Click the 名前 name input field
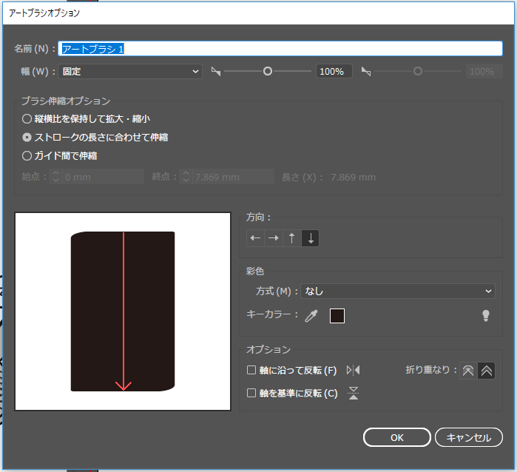The height and width of the screenshot is (472, 517). pyautogui.click(x=280, y=49)
